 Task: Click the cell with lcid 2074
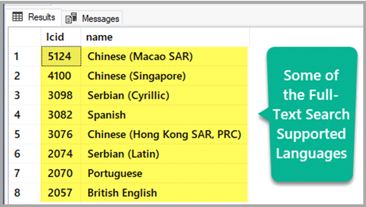[61, 154]
